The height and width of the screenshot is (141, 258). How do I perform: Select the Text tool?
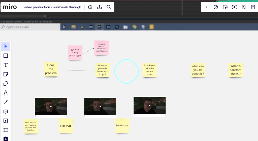[6, 65]
